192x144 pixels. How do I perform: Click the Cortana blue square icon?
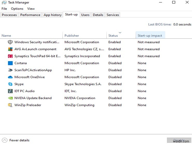(10, 63)
